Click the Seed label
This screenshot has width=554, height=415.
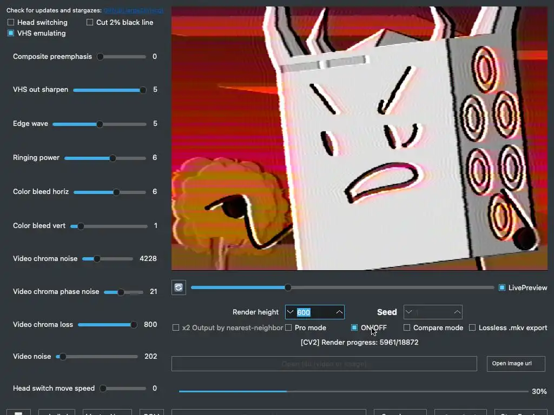387,312
